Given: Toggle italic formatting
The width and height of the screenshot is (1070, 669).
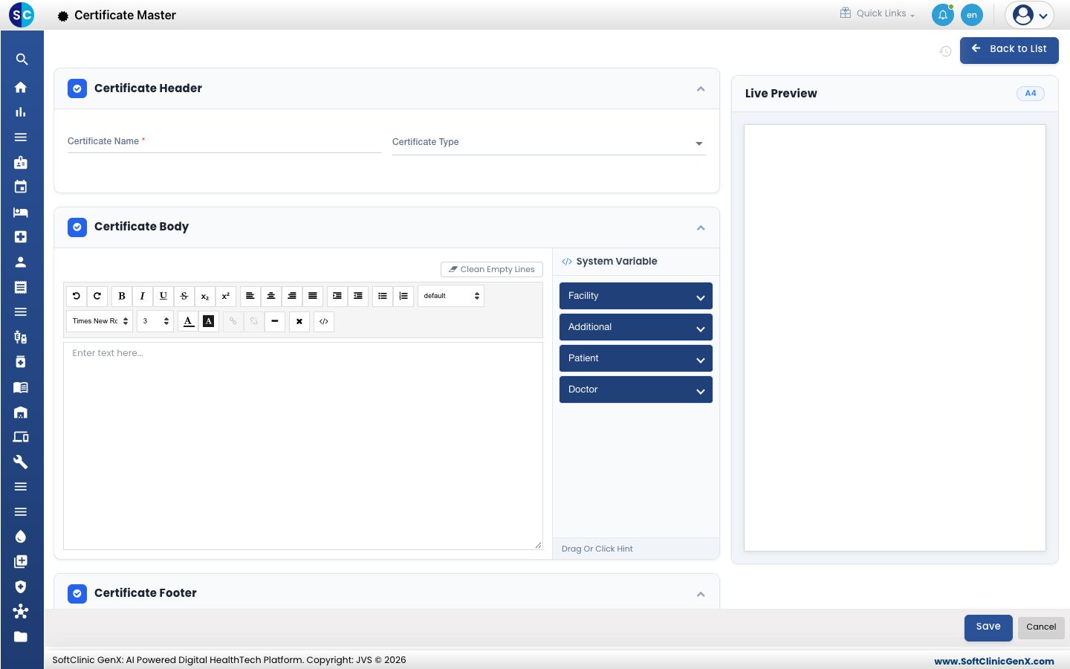Looking at the screenshot, I should 143,296.
